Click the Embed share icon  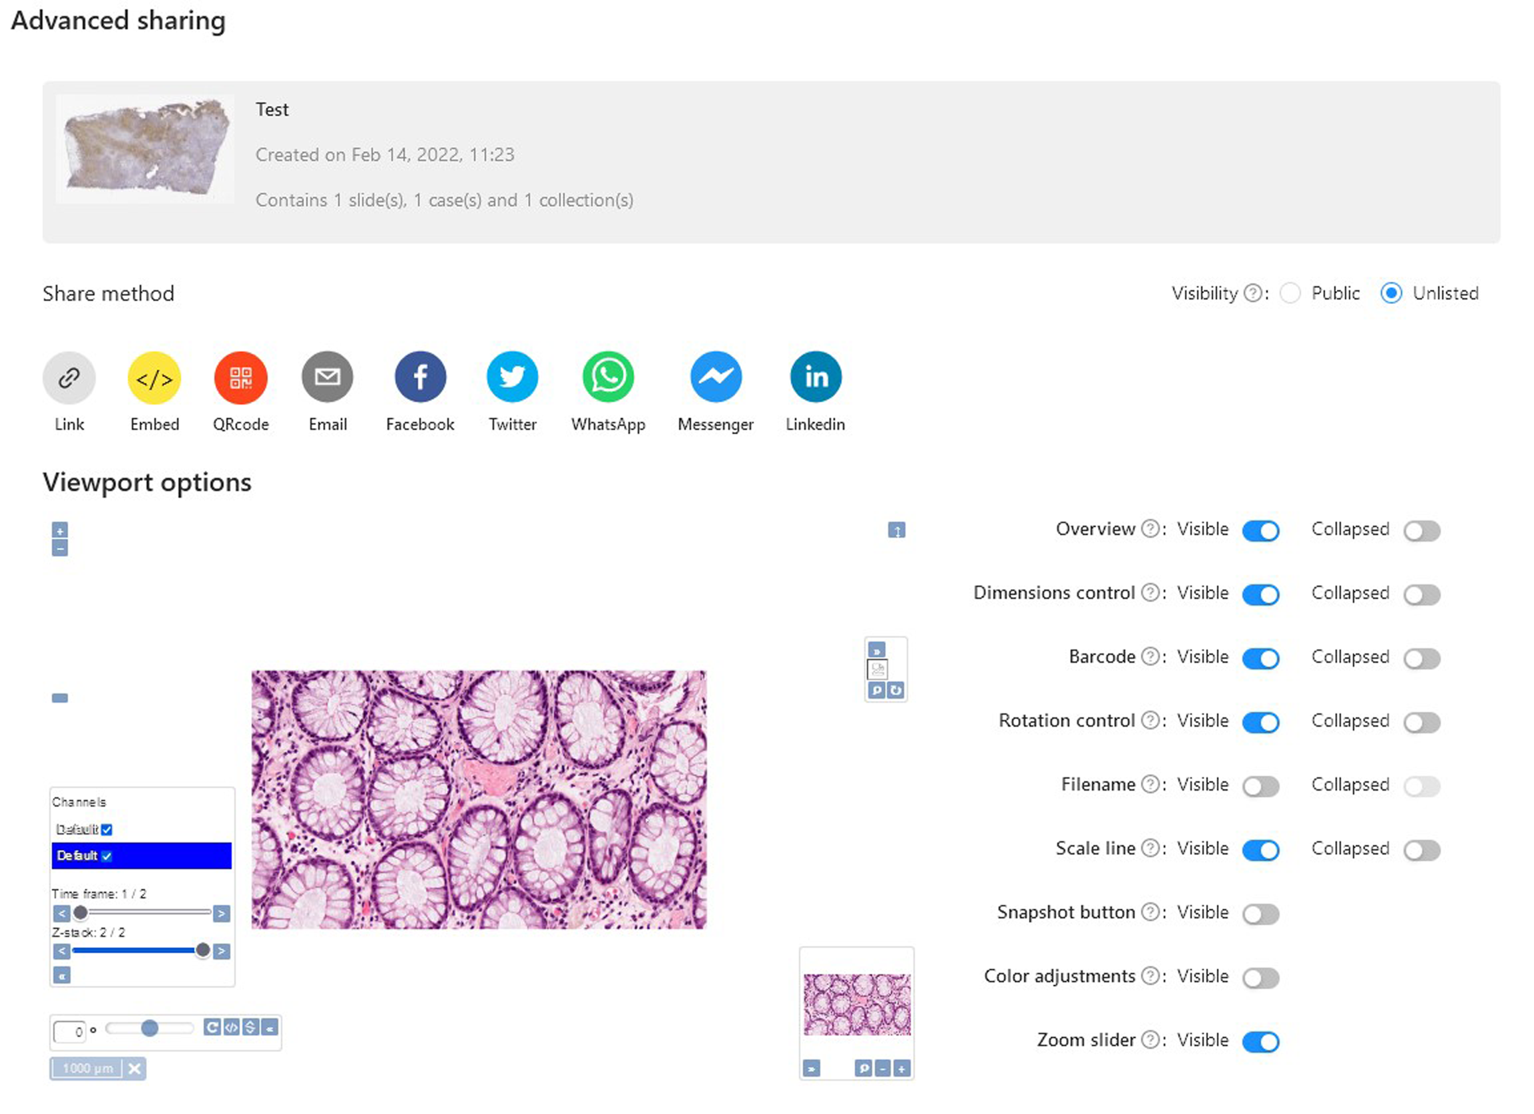(154, 377)
